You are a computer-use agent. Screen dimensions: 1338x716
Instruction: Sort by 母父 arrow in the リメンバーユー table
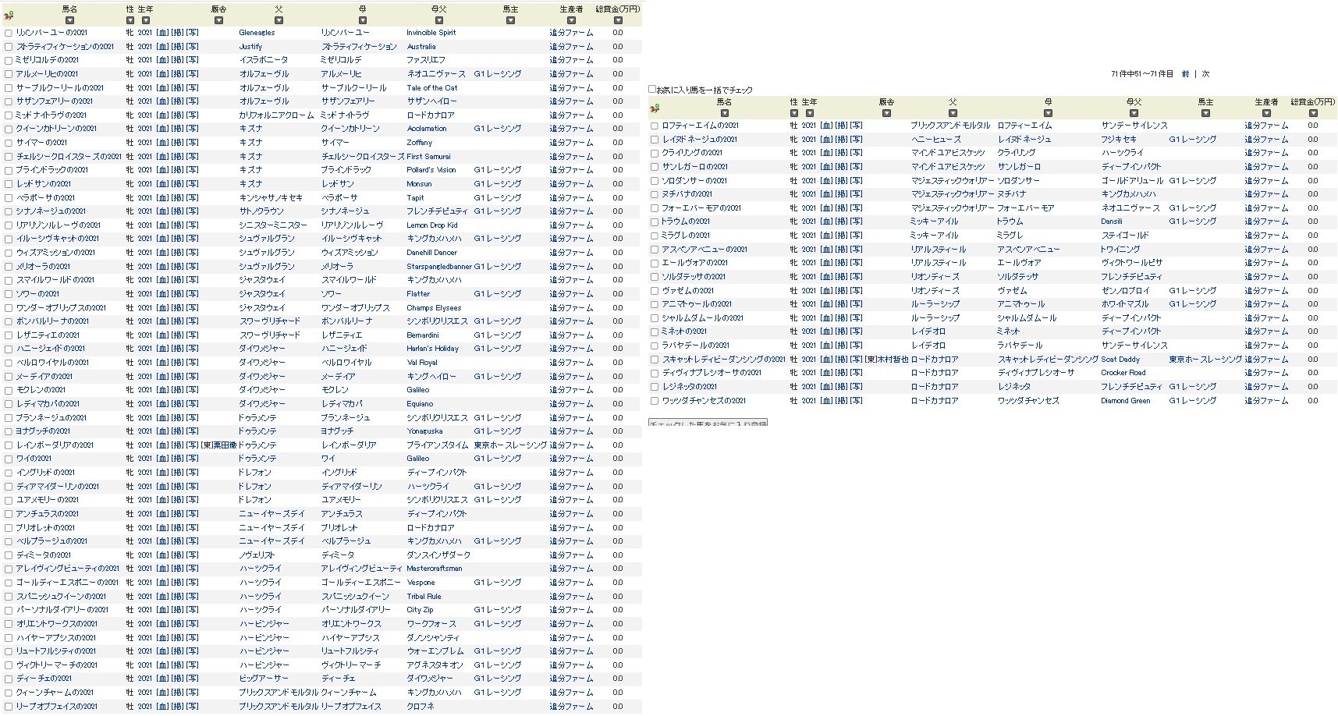coord(439,21)
